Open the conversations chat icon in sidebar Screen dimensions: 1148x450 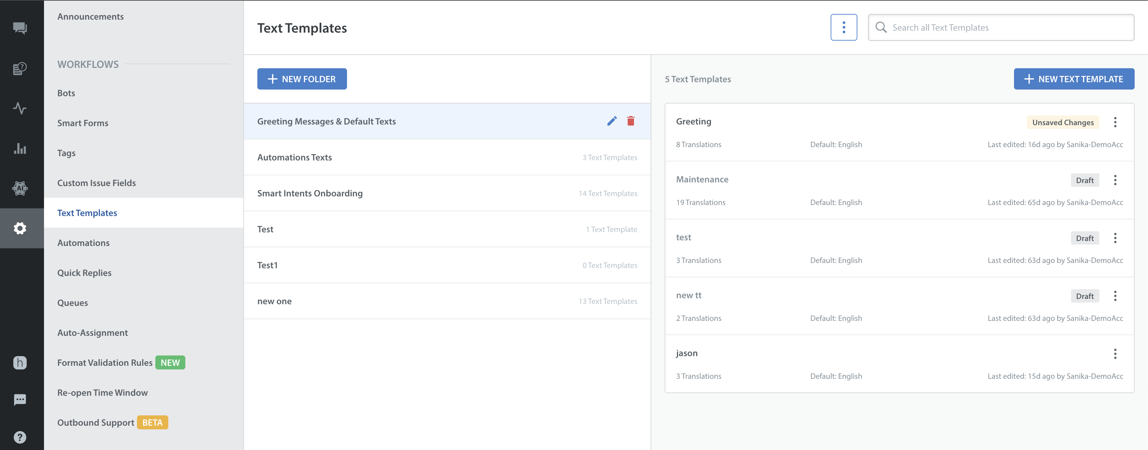(x=20, y=28)
